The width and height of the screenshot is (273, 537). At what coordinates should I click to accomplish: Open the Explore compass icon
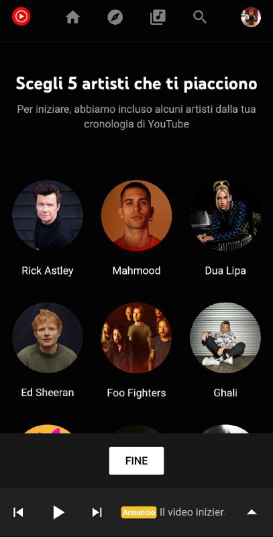[x=115, y=17]
